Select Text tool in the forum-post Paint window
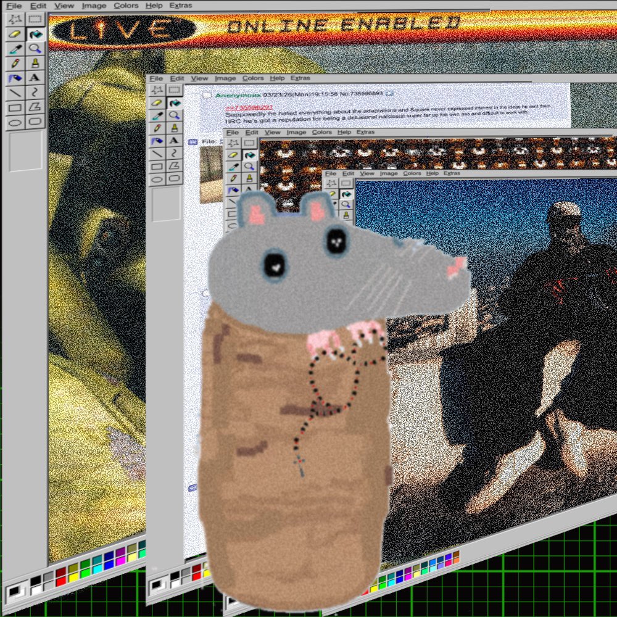Screen dimensions: 617x617 point(174,141)
